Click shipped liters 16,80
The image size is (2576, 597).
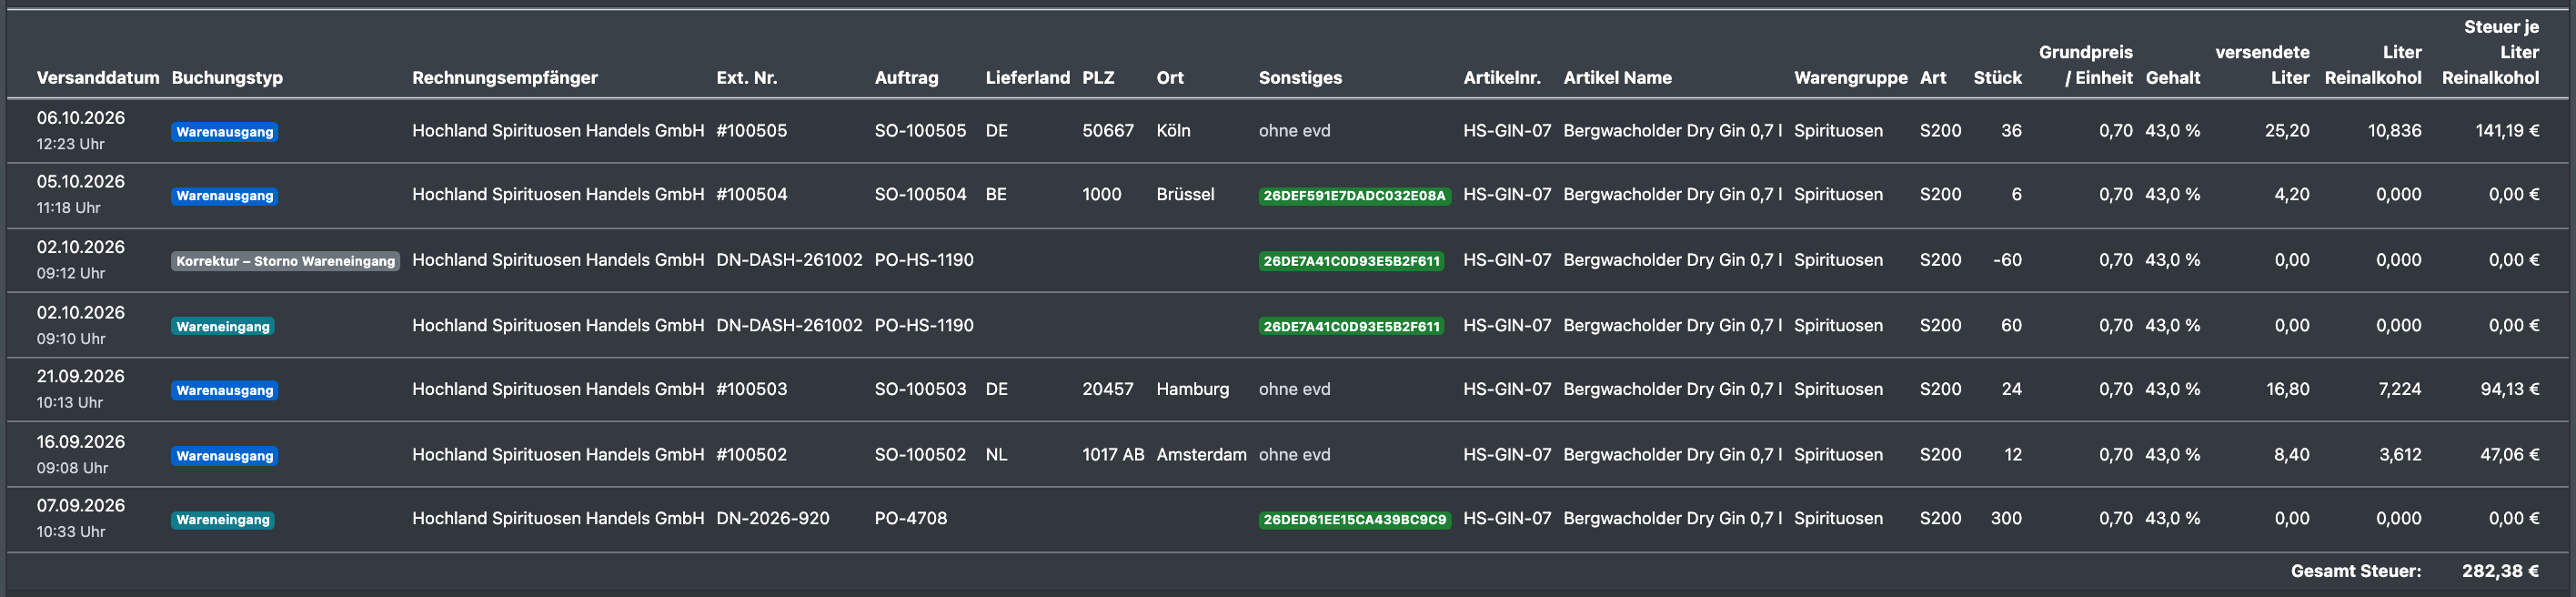(2288, 390)
